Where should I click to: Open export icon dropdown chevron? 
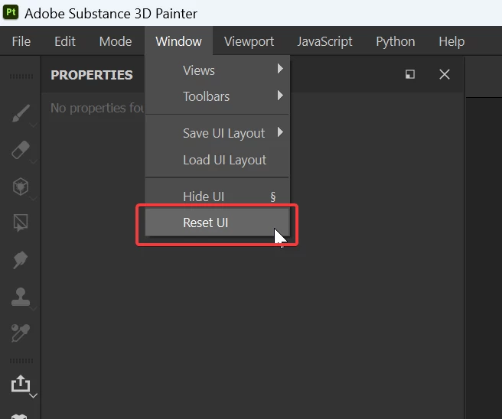[34, 395]
